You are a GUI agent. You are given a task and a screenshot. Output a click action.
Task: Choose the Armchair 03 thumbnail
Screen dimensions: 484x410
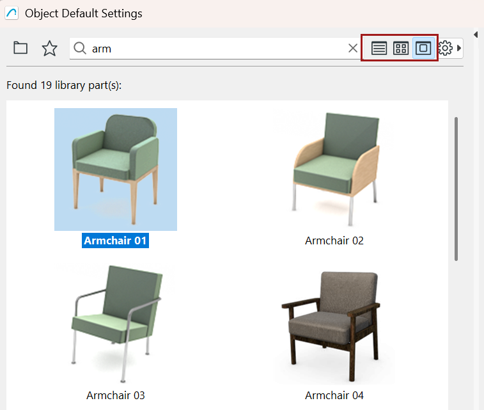[116, 324]
